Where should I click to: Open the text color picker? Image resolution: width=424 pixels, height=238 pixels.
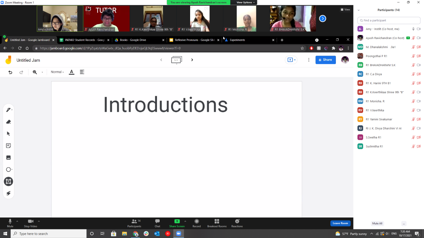[72, 72]
